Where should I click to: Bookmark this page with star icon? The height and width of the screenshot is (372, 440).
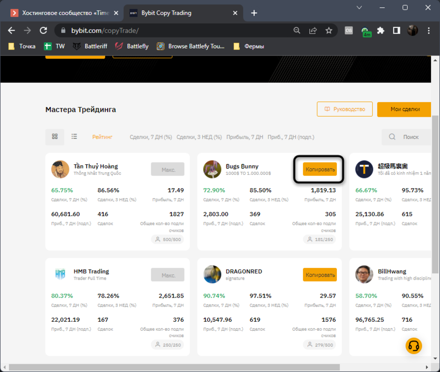click(x=329, y=31)
